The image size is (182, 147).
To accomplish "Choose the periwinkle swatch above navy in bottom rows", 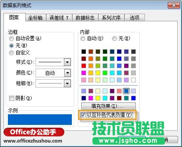I will coord(84,91).
